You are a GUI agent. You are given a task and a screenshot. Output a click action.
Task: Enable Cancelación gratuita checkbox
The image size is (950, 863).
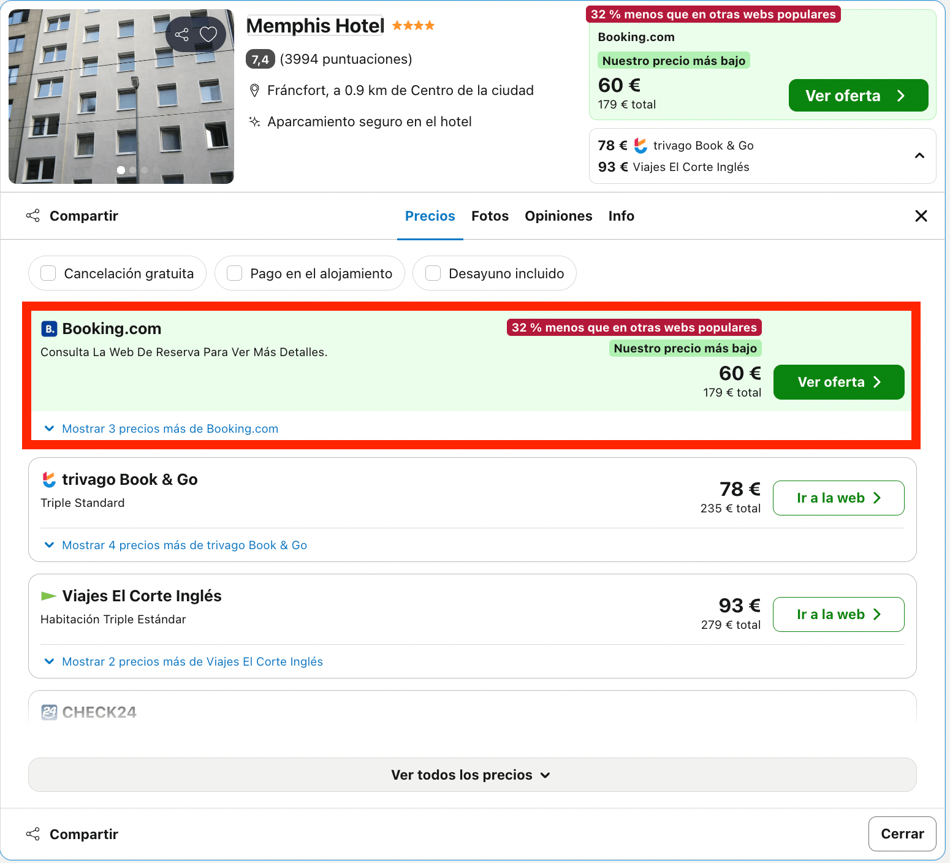[x=48, y=273]
